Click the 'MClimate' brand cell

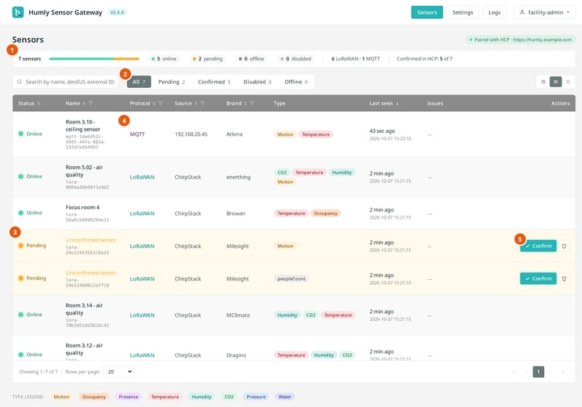pos(238,315)
